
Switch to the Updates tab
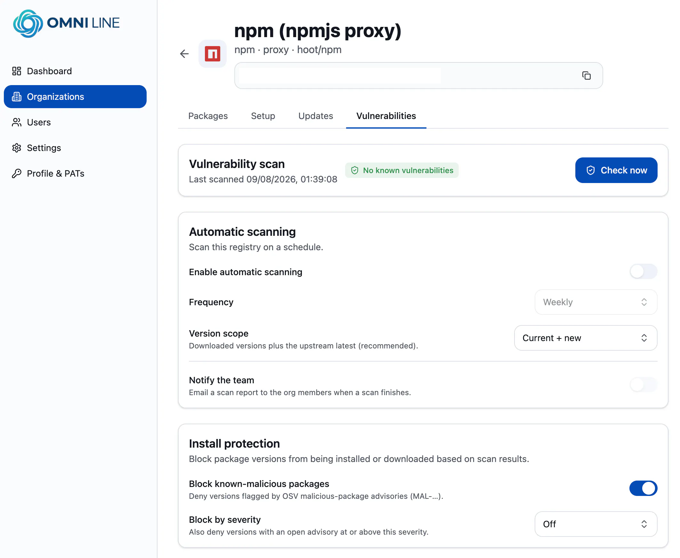[x=316, y=116]
